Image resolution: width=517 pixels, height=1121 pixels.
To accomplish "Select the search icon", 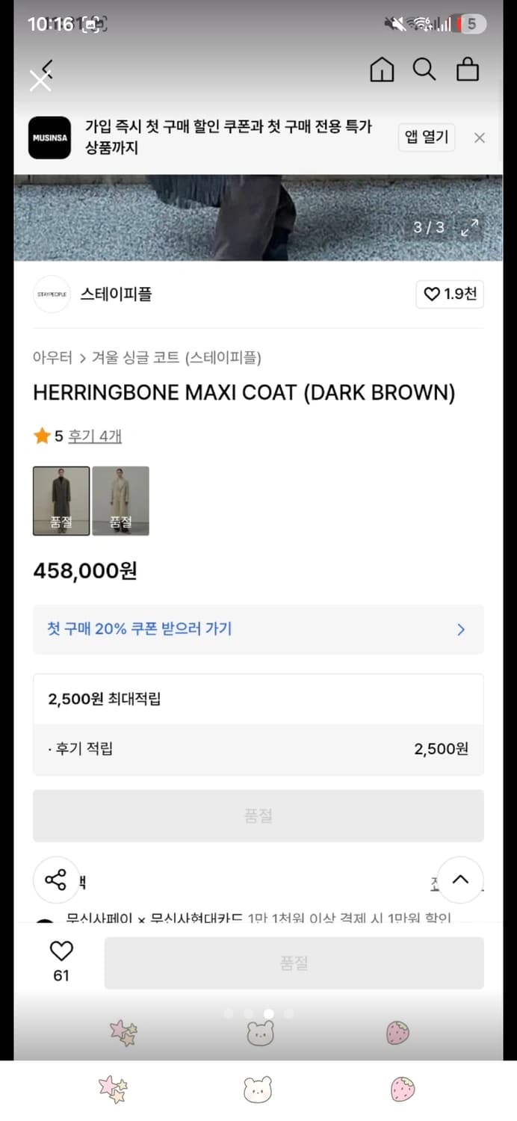I will tap(424, 70).
